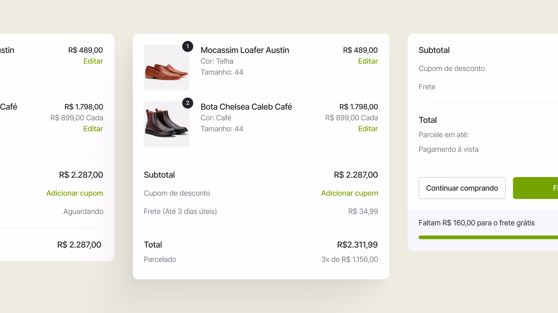Click Editar under R$ 489,00 in left card
This screenshot has height=313, width=558.
[93, 61]
